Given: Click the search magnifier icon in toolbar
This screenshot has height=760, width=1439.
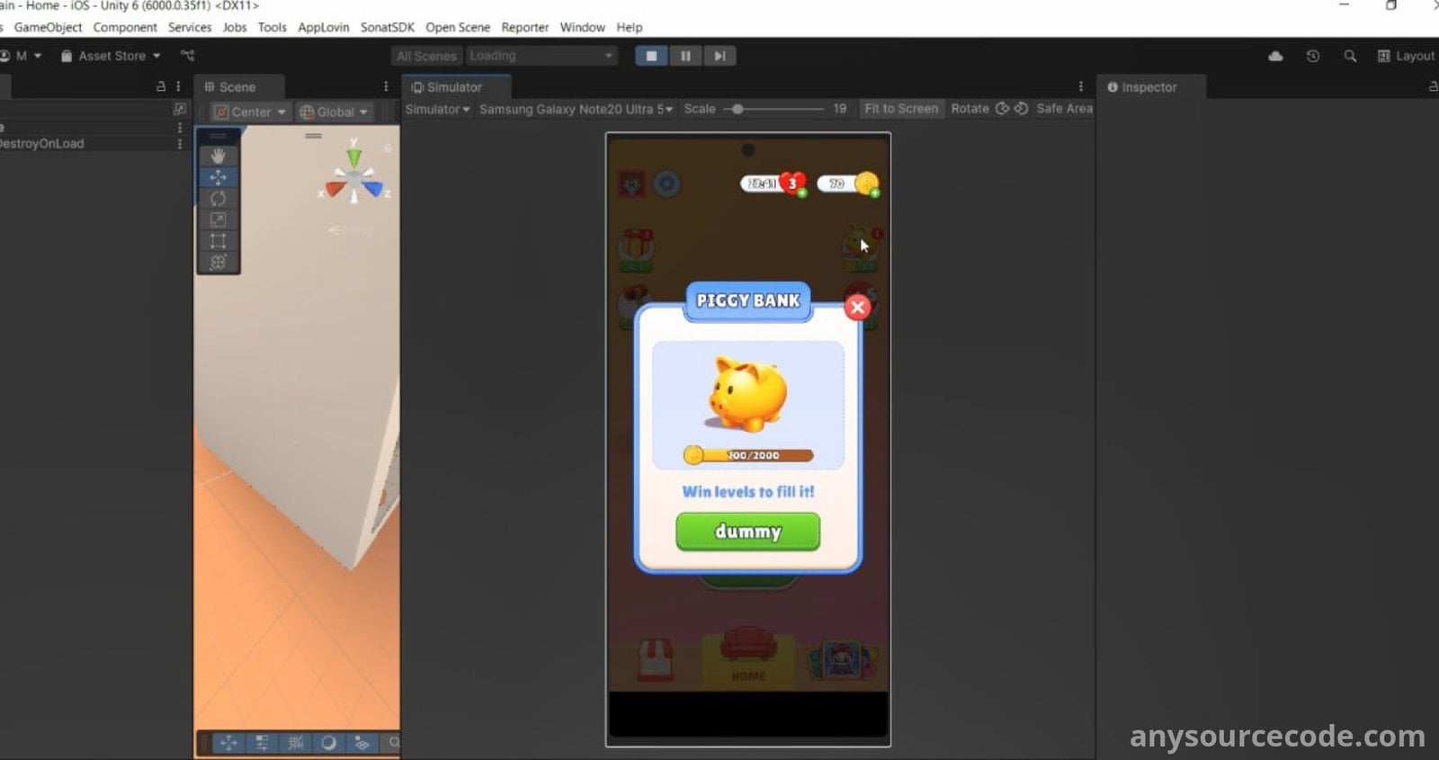Looking at the screenshot, I should pos(1350,56).
